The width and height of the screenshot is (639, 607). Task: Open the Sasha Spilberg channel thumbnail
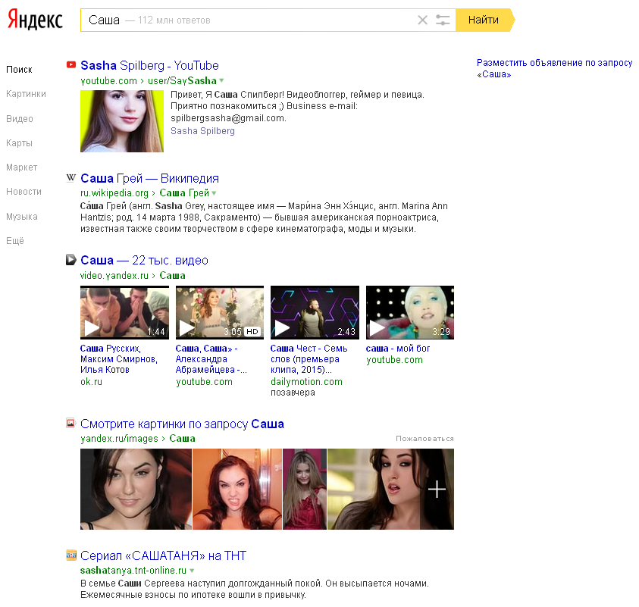tap(122, 121)
